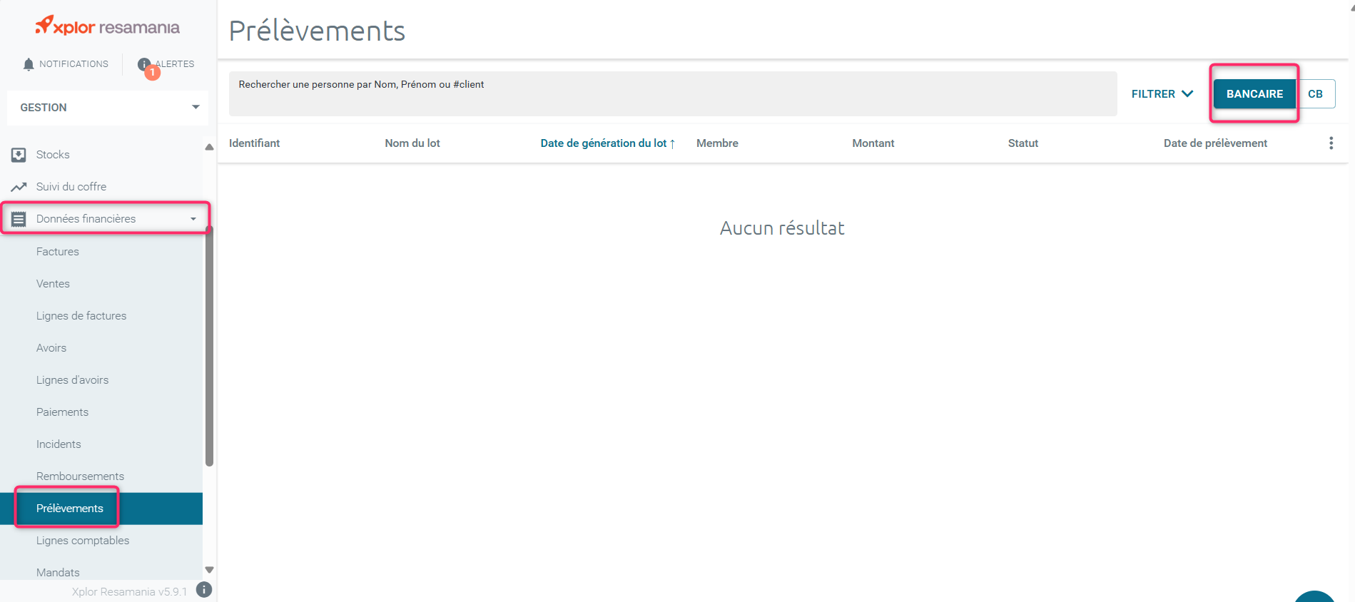1355x602 pixels.
Task: Open Suivi du coffre page
Action: (71, 187)
